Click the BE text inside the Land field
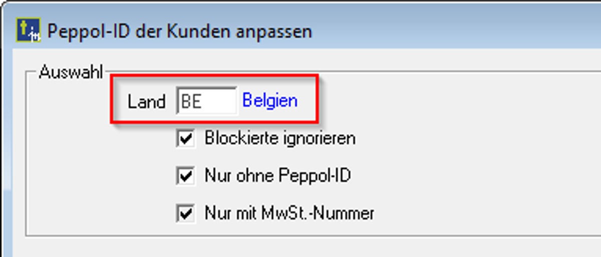Viewport: 601px width, 257px height. click(191, 101)
